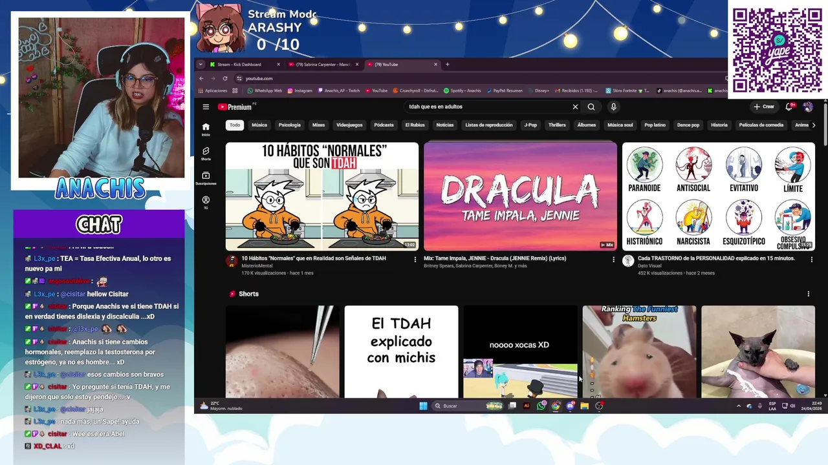Open the Tame Impala Dracula mix title
The height and width of the screenshot is (465, 828).
[495, 258]
